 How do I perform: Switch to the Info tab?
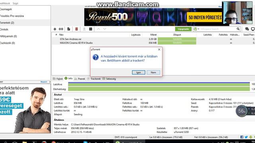[69, 79]
